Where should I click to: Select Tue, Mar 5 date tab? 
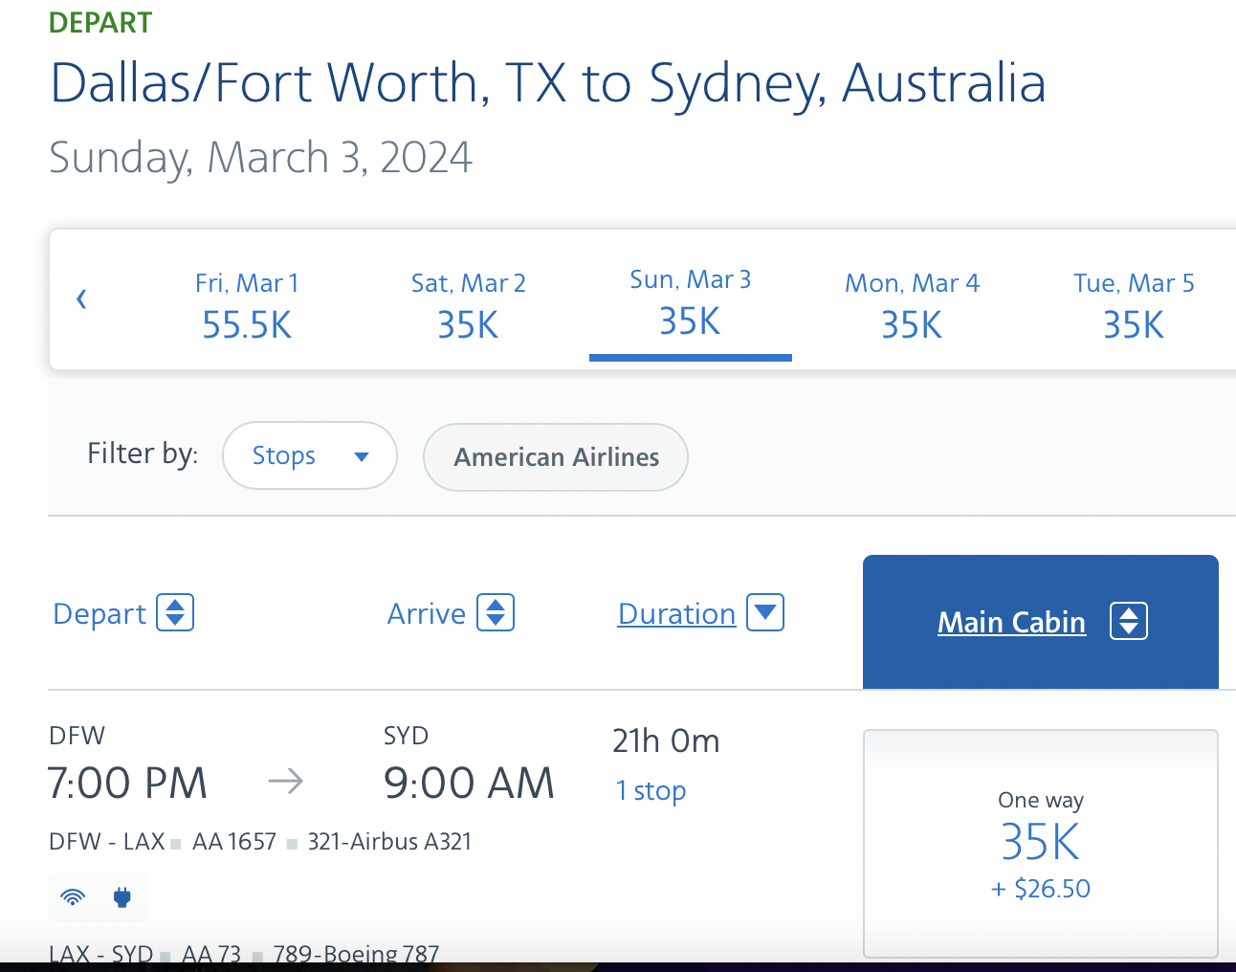(x=1134, y=305)
